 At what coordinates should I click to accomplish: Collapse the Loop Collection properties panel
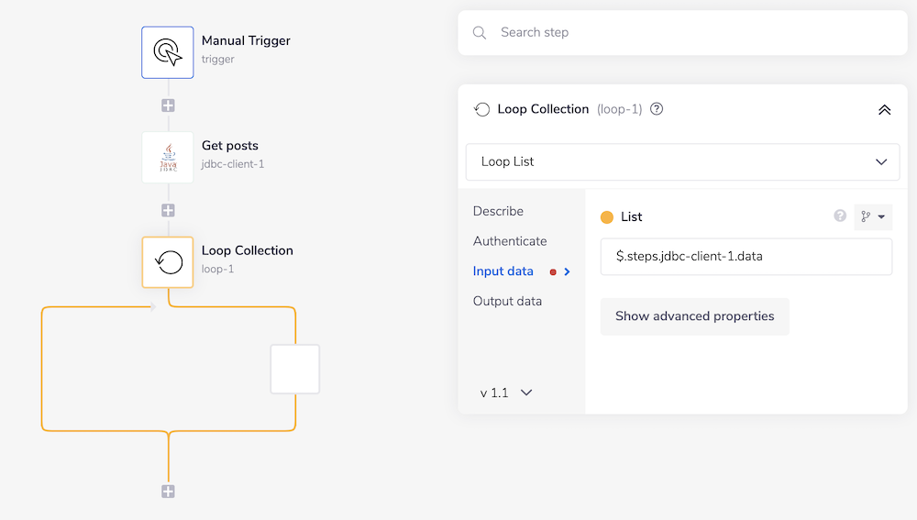[x=884, y=109]
